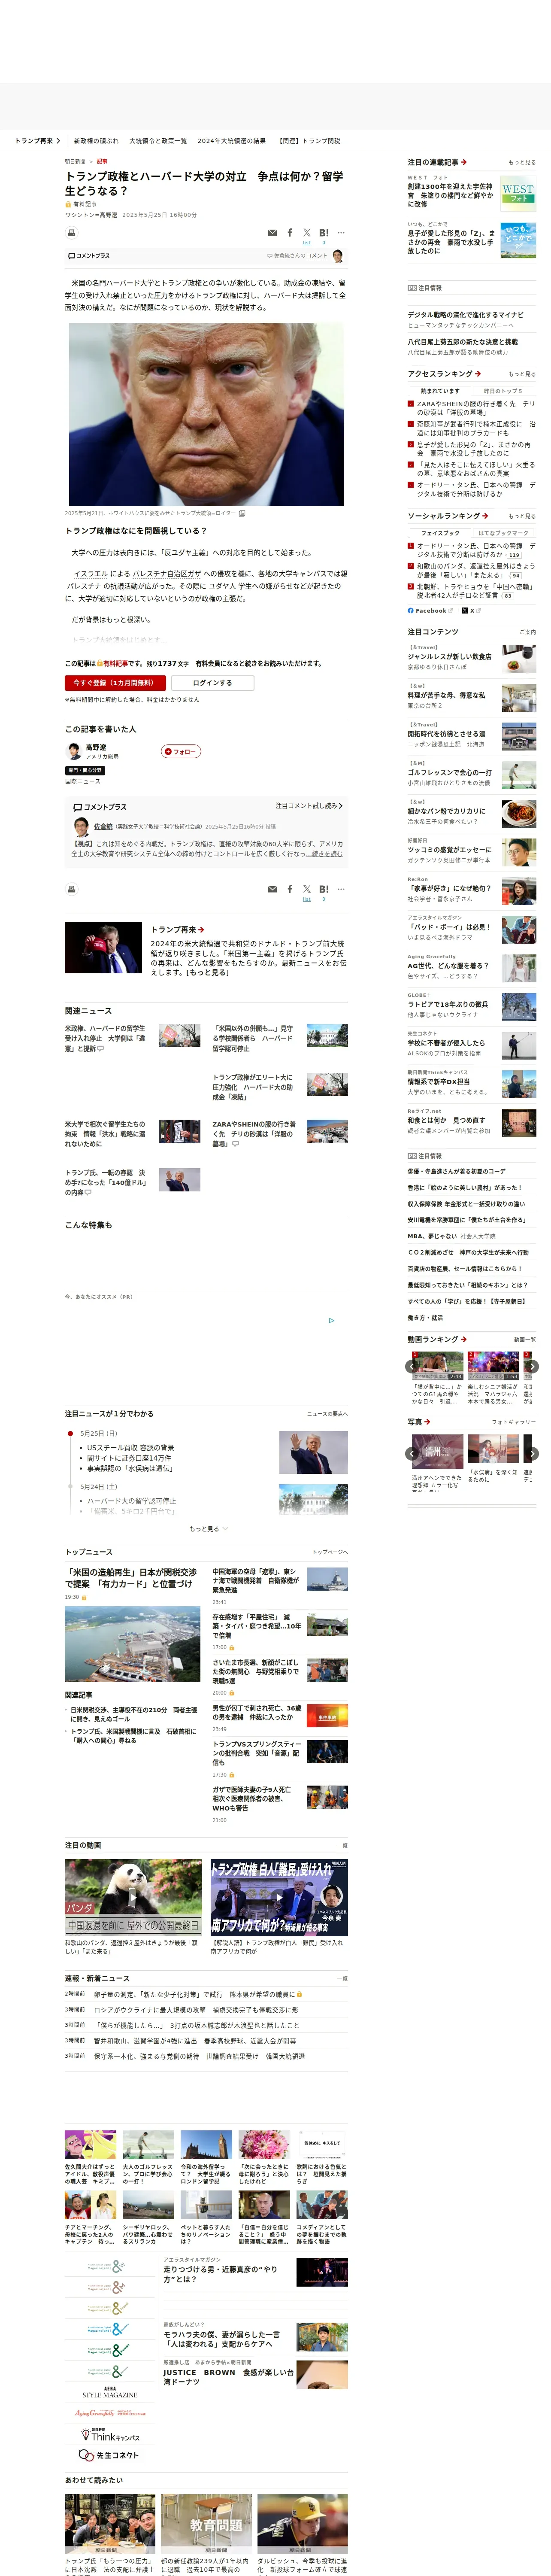The height and width of the screenshot is (2576, 551).
Task: Share on X icon under the headline
Action: pos(307,233)
